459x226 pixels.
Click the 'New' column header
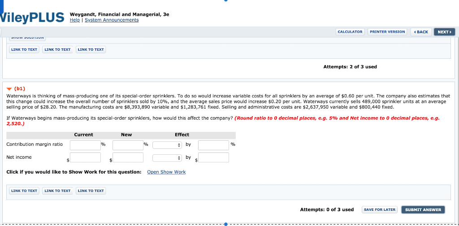tap(126, 135)
